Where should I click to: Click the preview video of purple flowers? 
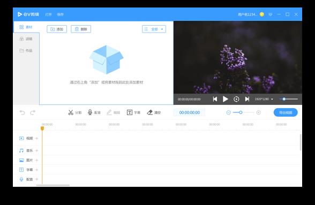point(238,57)
